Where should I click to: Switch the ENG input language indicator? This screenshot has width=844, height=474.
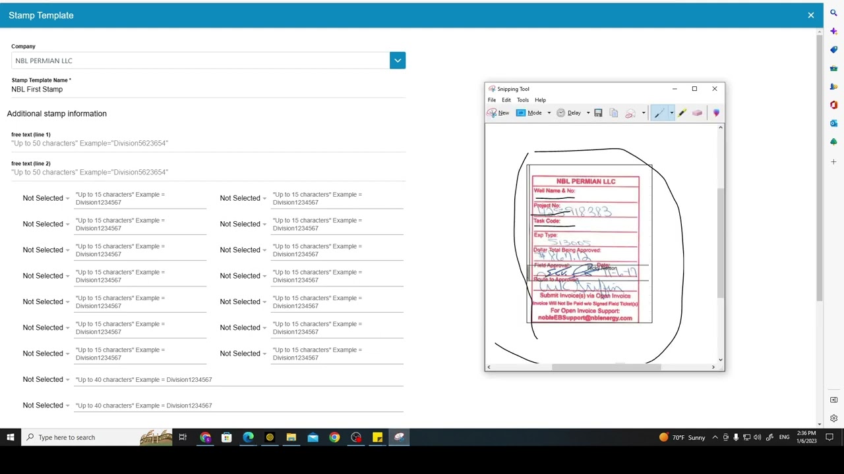click(x=784, y=437)
